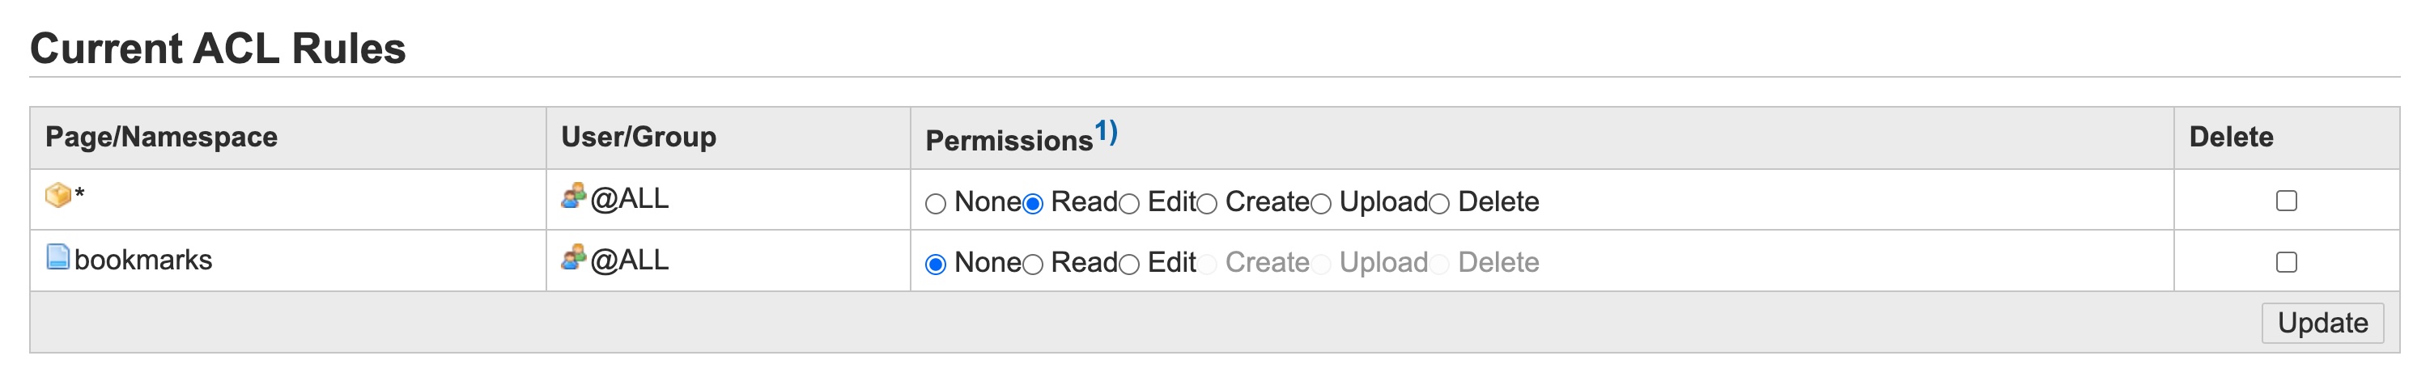Select Upload permission for the asterisk namespace
The width and height of the screenshot is (2430, 377).
pos(1321,204)
